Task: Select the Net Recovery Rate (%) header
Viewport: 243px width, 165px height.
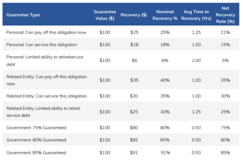Action: coord(225,15)
